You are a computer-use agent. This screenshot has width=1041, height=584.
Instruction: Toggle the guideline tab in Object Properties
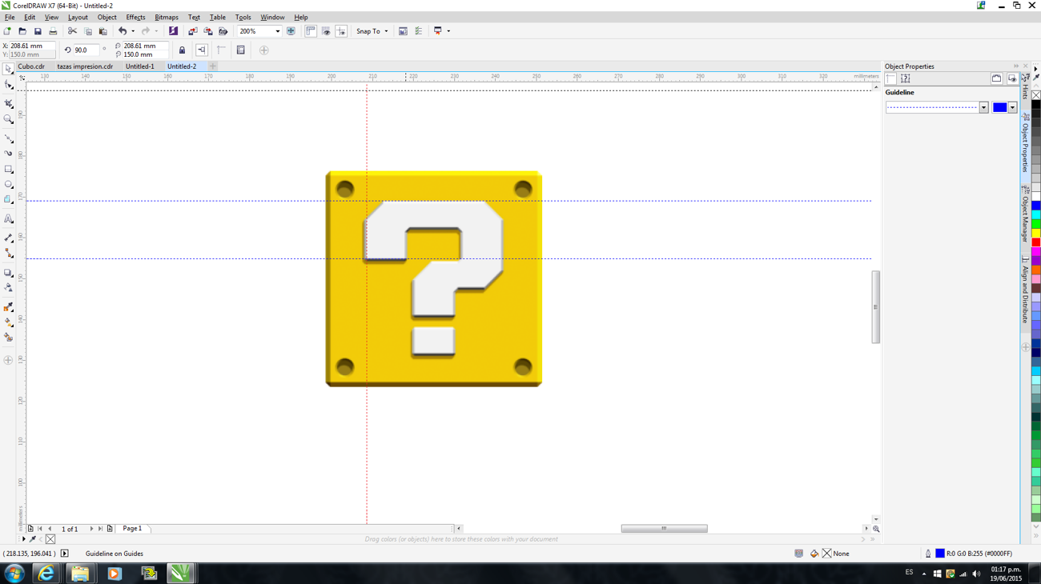(x=891, y=78)
